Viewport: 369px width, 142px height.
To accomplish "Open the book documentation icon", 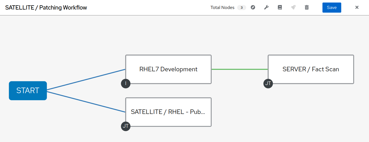I will 280,8.
